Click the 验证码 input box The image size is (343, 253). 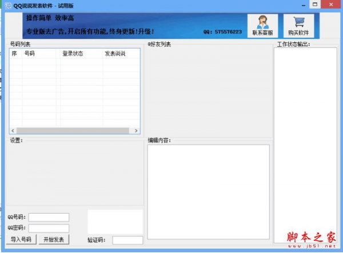pos(127,240)
